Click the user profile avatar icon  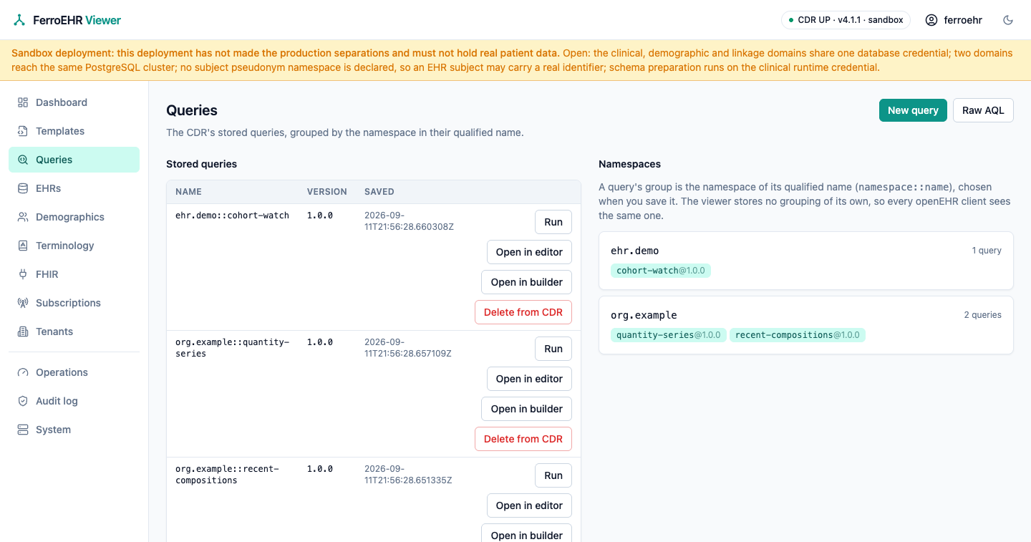coord(931,20)
